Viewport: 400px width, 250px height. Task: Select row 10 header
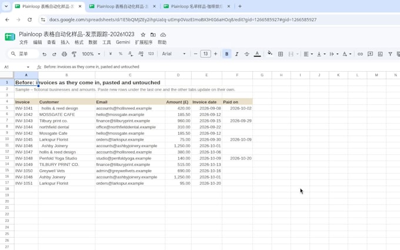click(7, 139)
